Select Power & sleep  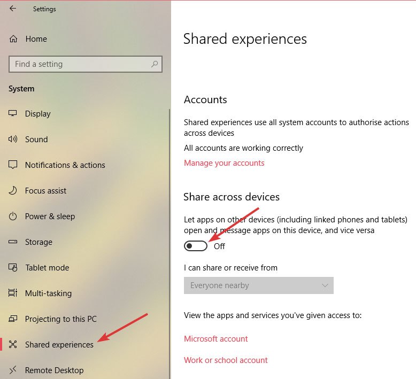point(50,216)
